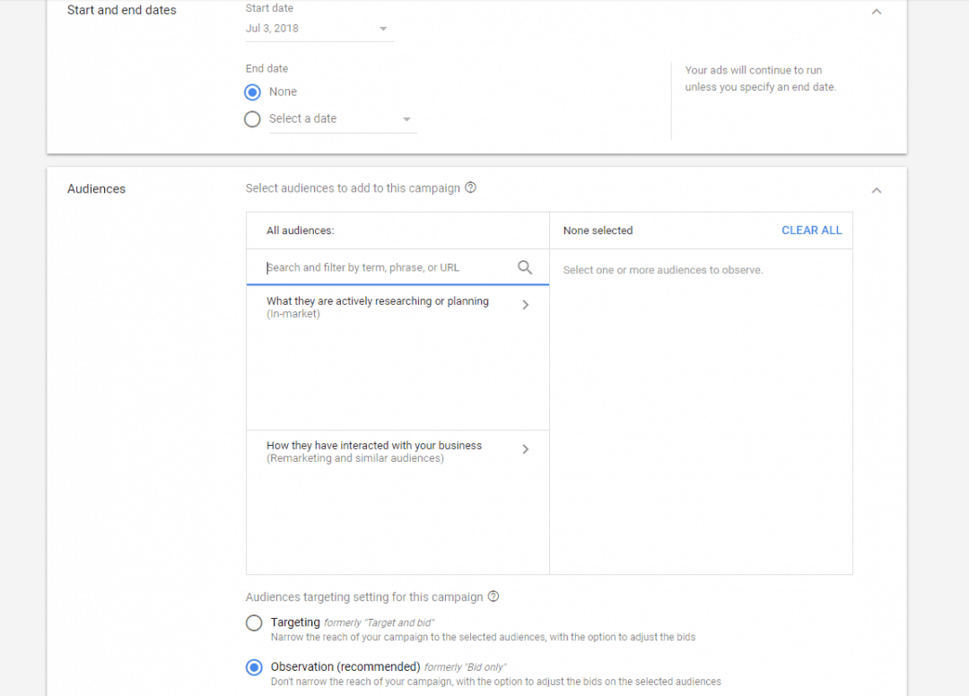View help for audiences targeting setting
Viewport: 969px width, 696px height.
[493, 596]
